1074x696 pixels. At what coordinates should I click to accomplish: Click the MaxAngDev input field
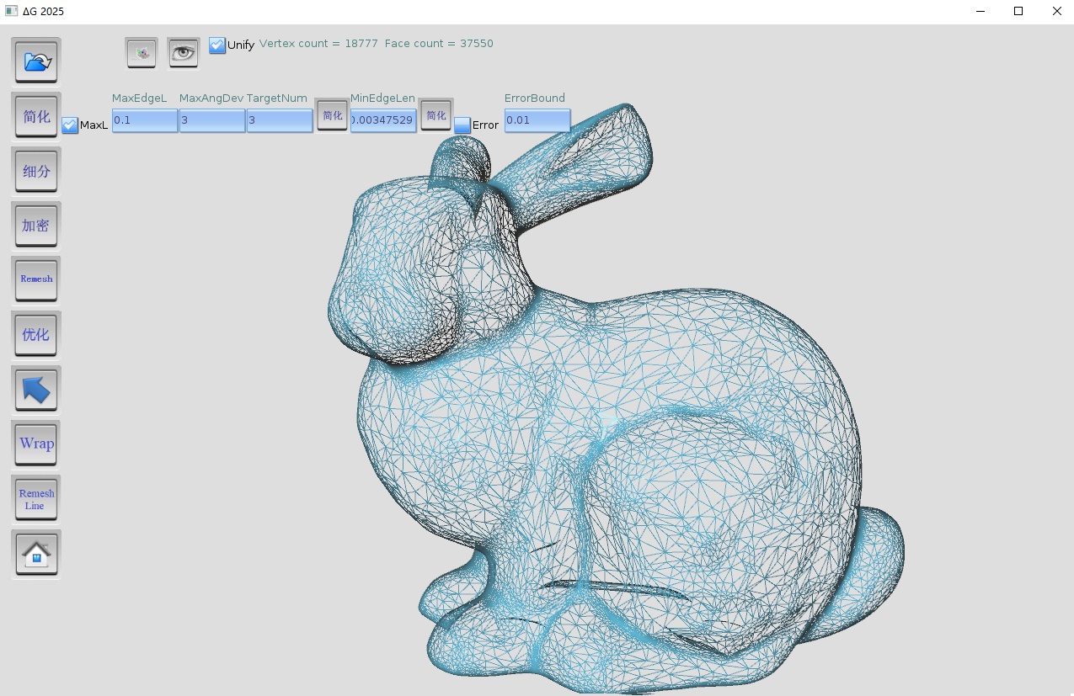pyautogui.click(x=212, y=120)
